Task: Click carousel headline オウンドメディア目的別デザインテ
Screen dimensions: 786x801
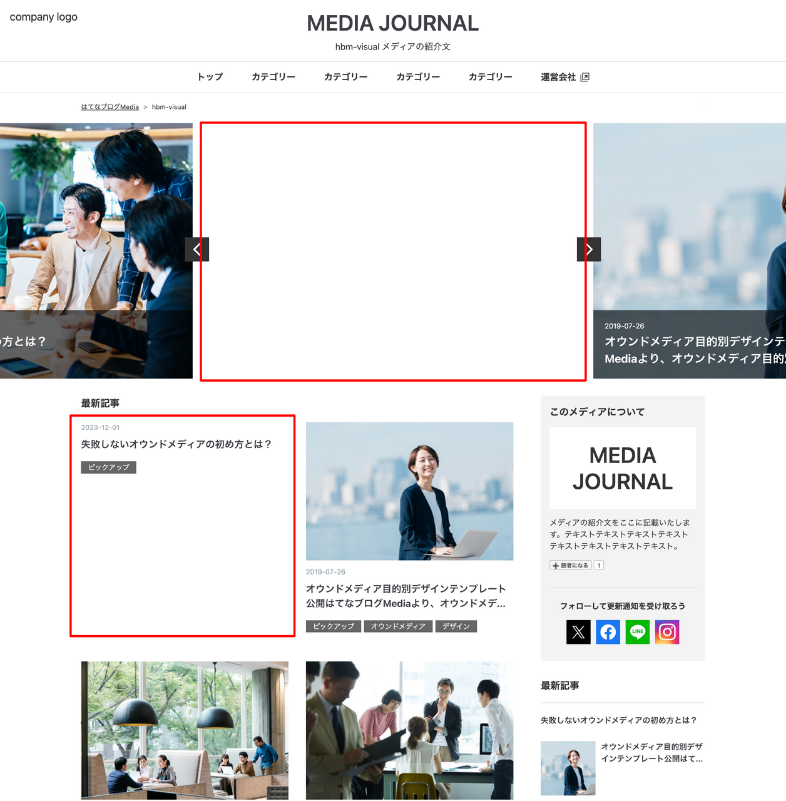Action: [695, 342]
